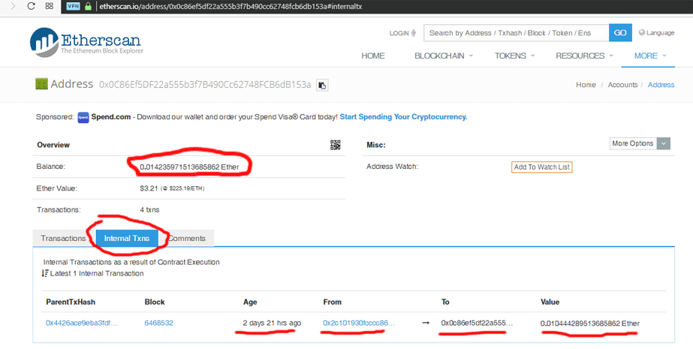693x349 pixels.
Task: Click the To address 0x0c86ef5df22a555
Action: [477, 323]
